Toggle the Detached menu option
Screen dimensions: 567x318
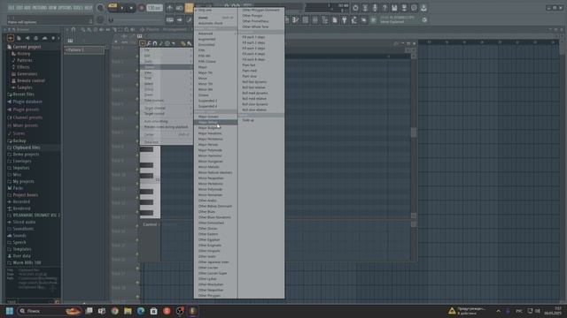(167, 142)
